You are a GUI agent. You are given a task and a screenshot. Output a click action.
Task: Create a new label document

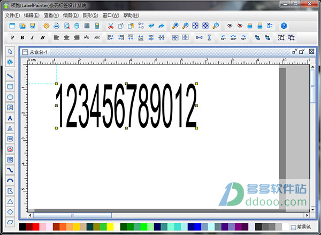coord(12,26)
